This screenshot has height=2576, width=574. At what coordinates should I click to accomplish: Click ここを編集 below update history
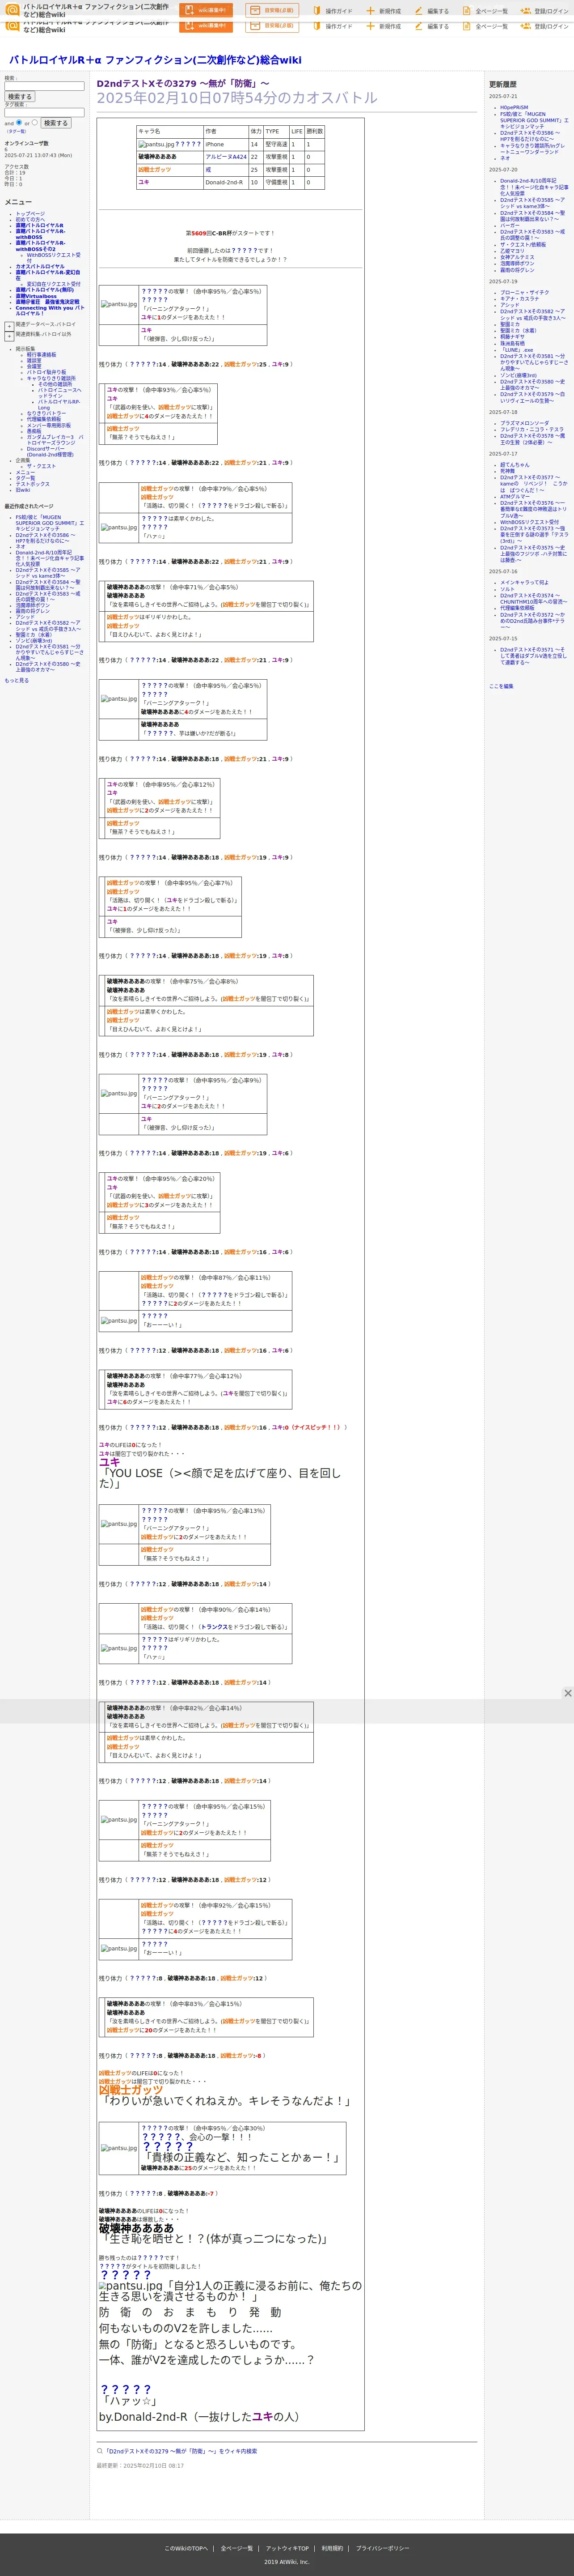[501, 686]
